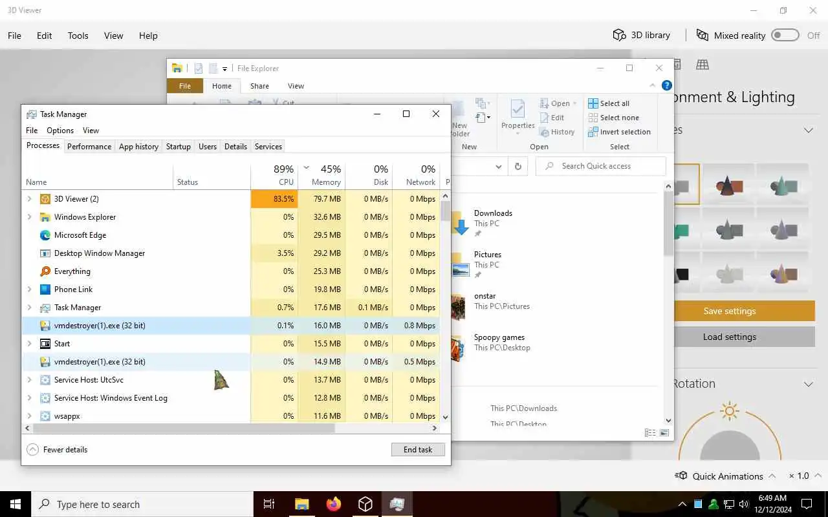The width and height of the screenshot is (828, 517).
Task: Open Task Manager's Options menu
Action: pyautogui.click(x=60, y=131)
